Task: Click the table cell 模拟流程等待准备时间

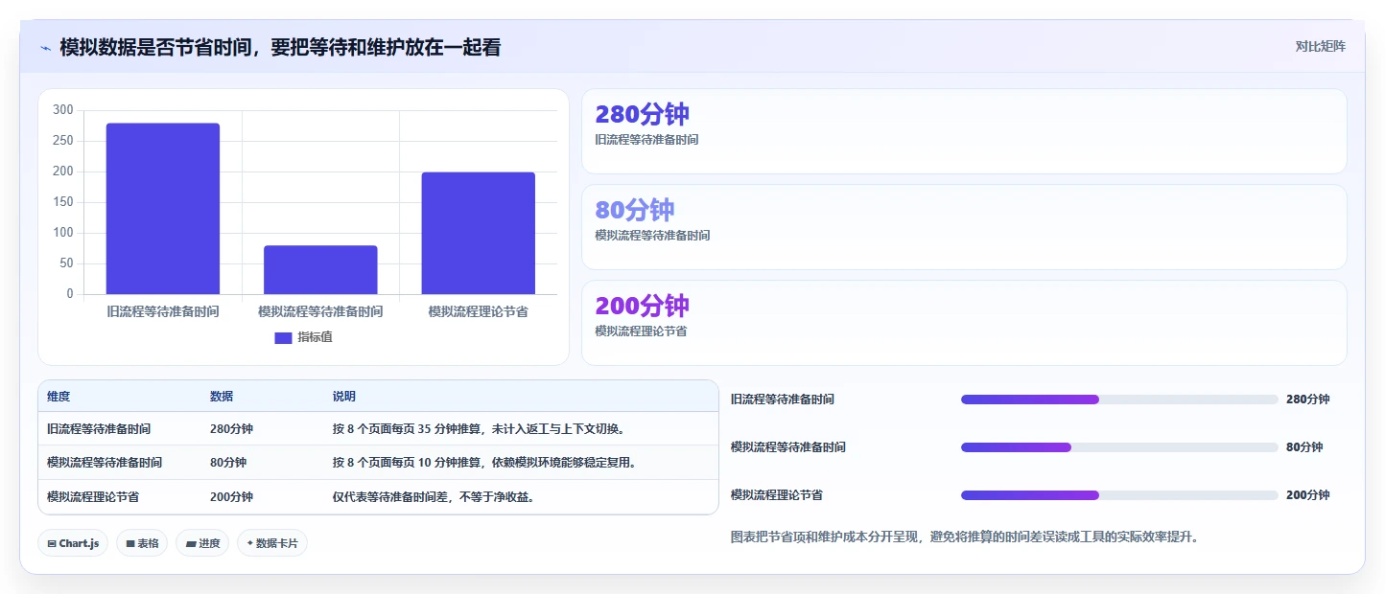Action: click(x=105, y=463)
